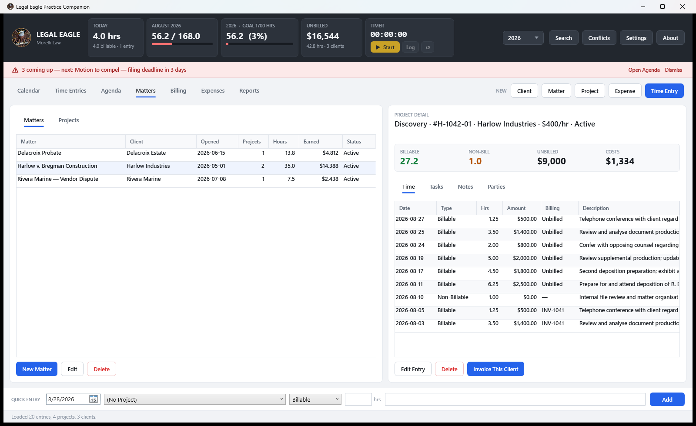Click the 2026 goal progress bar

pos(259,44)
